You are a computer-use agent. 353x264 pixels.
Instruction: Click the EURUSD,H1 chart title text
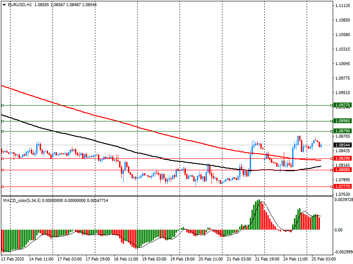coord(20,5)
